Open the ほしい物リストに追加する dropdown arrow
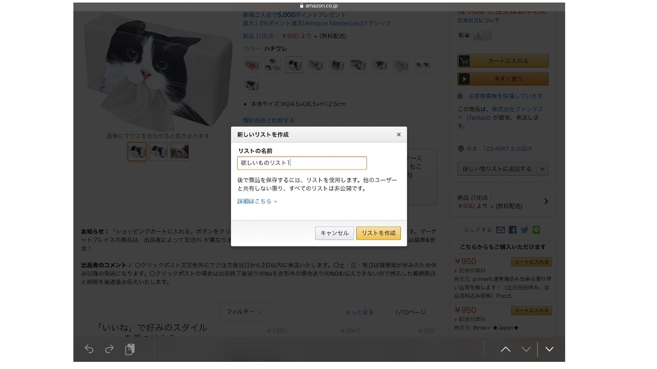This screenshot has height=369, width=657. pyautogui.click(x=543, y=169)
